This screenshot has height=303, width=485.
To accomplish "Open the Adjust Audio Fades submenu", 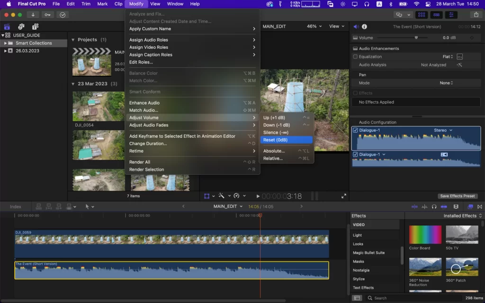I will (192, 125).
